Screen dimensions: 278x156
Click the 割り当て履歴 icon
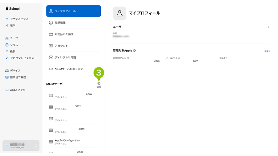7,77
